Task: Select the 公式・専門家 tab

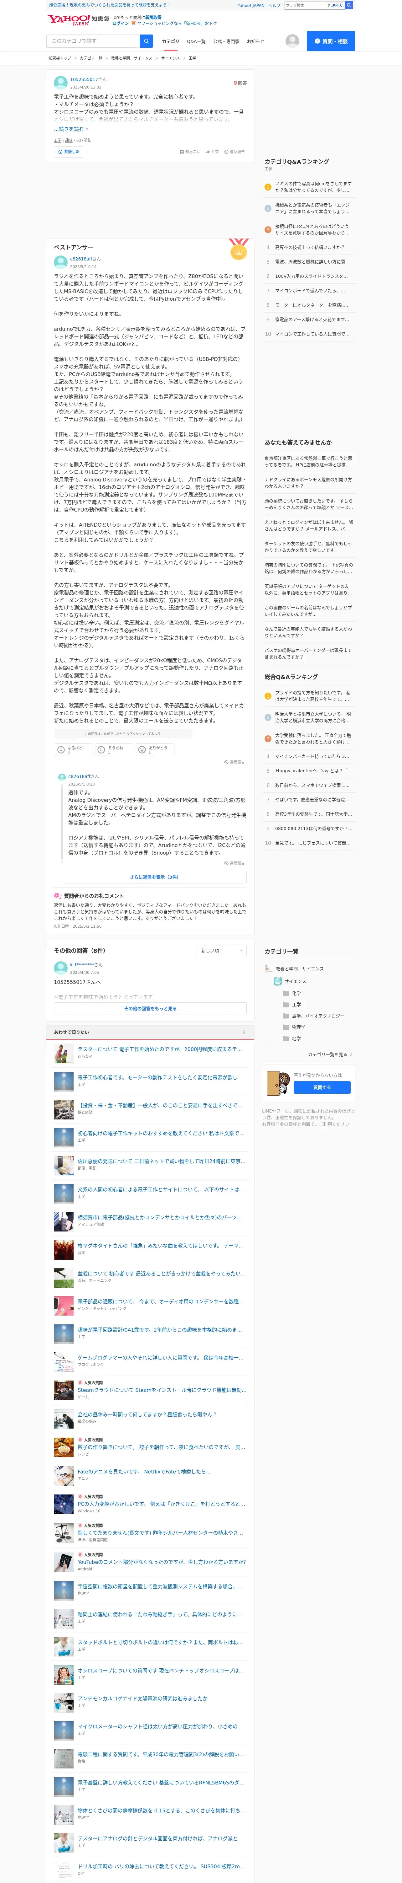Action: point(226,42)
